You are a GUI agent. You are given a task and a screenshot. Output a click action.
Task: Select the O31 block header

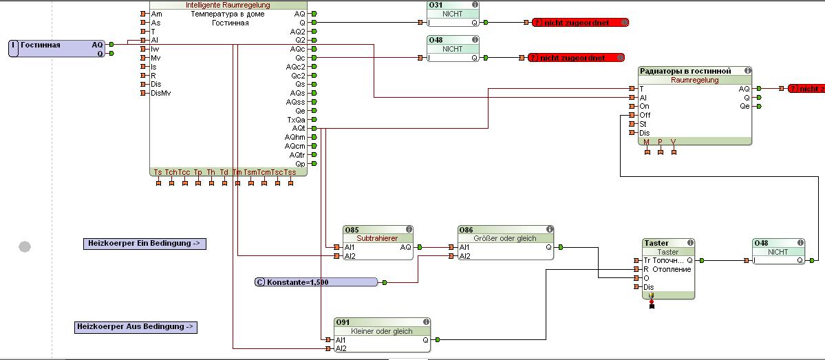click(x=453, y=5)
